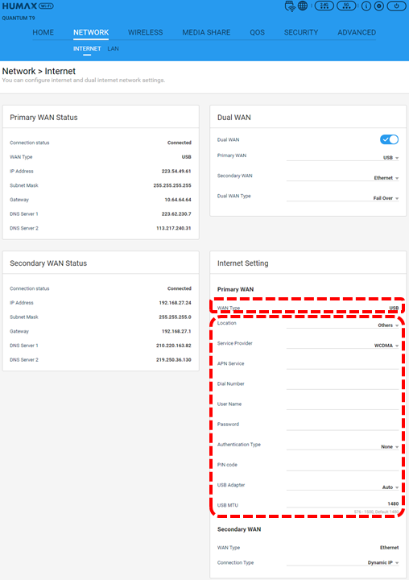Click the power button icon
Image resolution: width=409 pixels, height=580 pixels.
click(x=396, y=6)
